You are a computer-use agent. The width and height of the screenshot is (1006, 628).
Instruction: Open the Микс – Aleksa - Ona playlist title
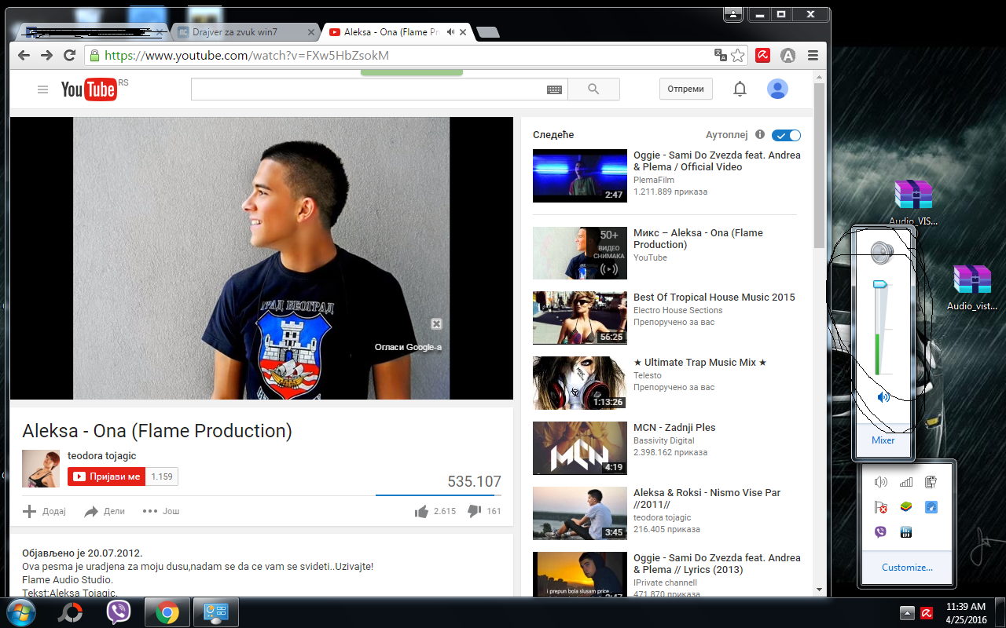tap(699, 239)
